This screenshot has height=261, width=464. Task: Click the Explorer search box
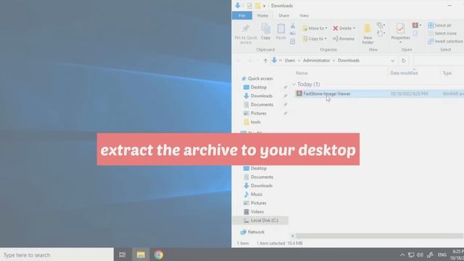click(439, 61)
